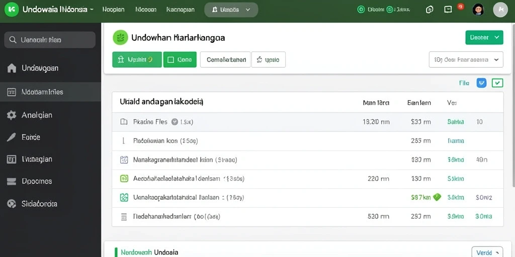Click Sahtra status in Pkadne Fles row
Image resolution: width=515 pixels, height=257 pixels.
[456, 122]
